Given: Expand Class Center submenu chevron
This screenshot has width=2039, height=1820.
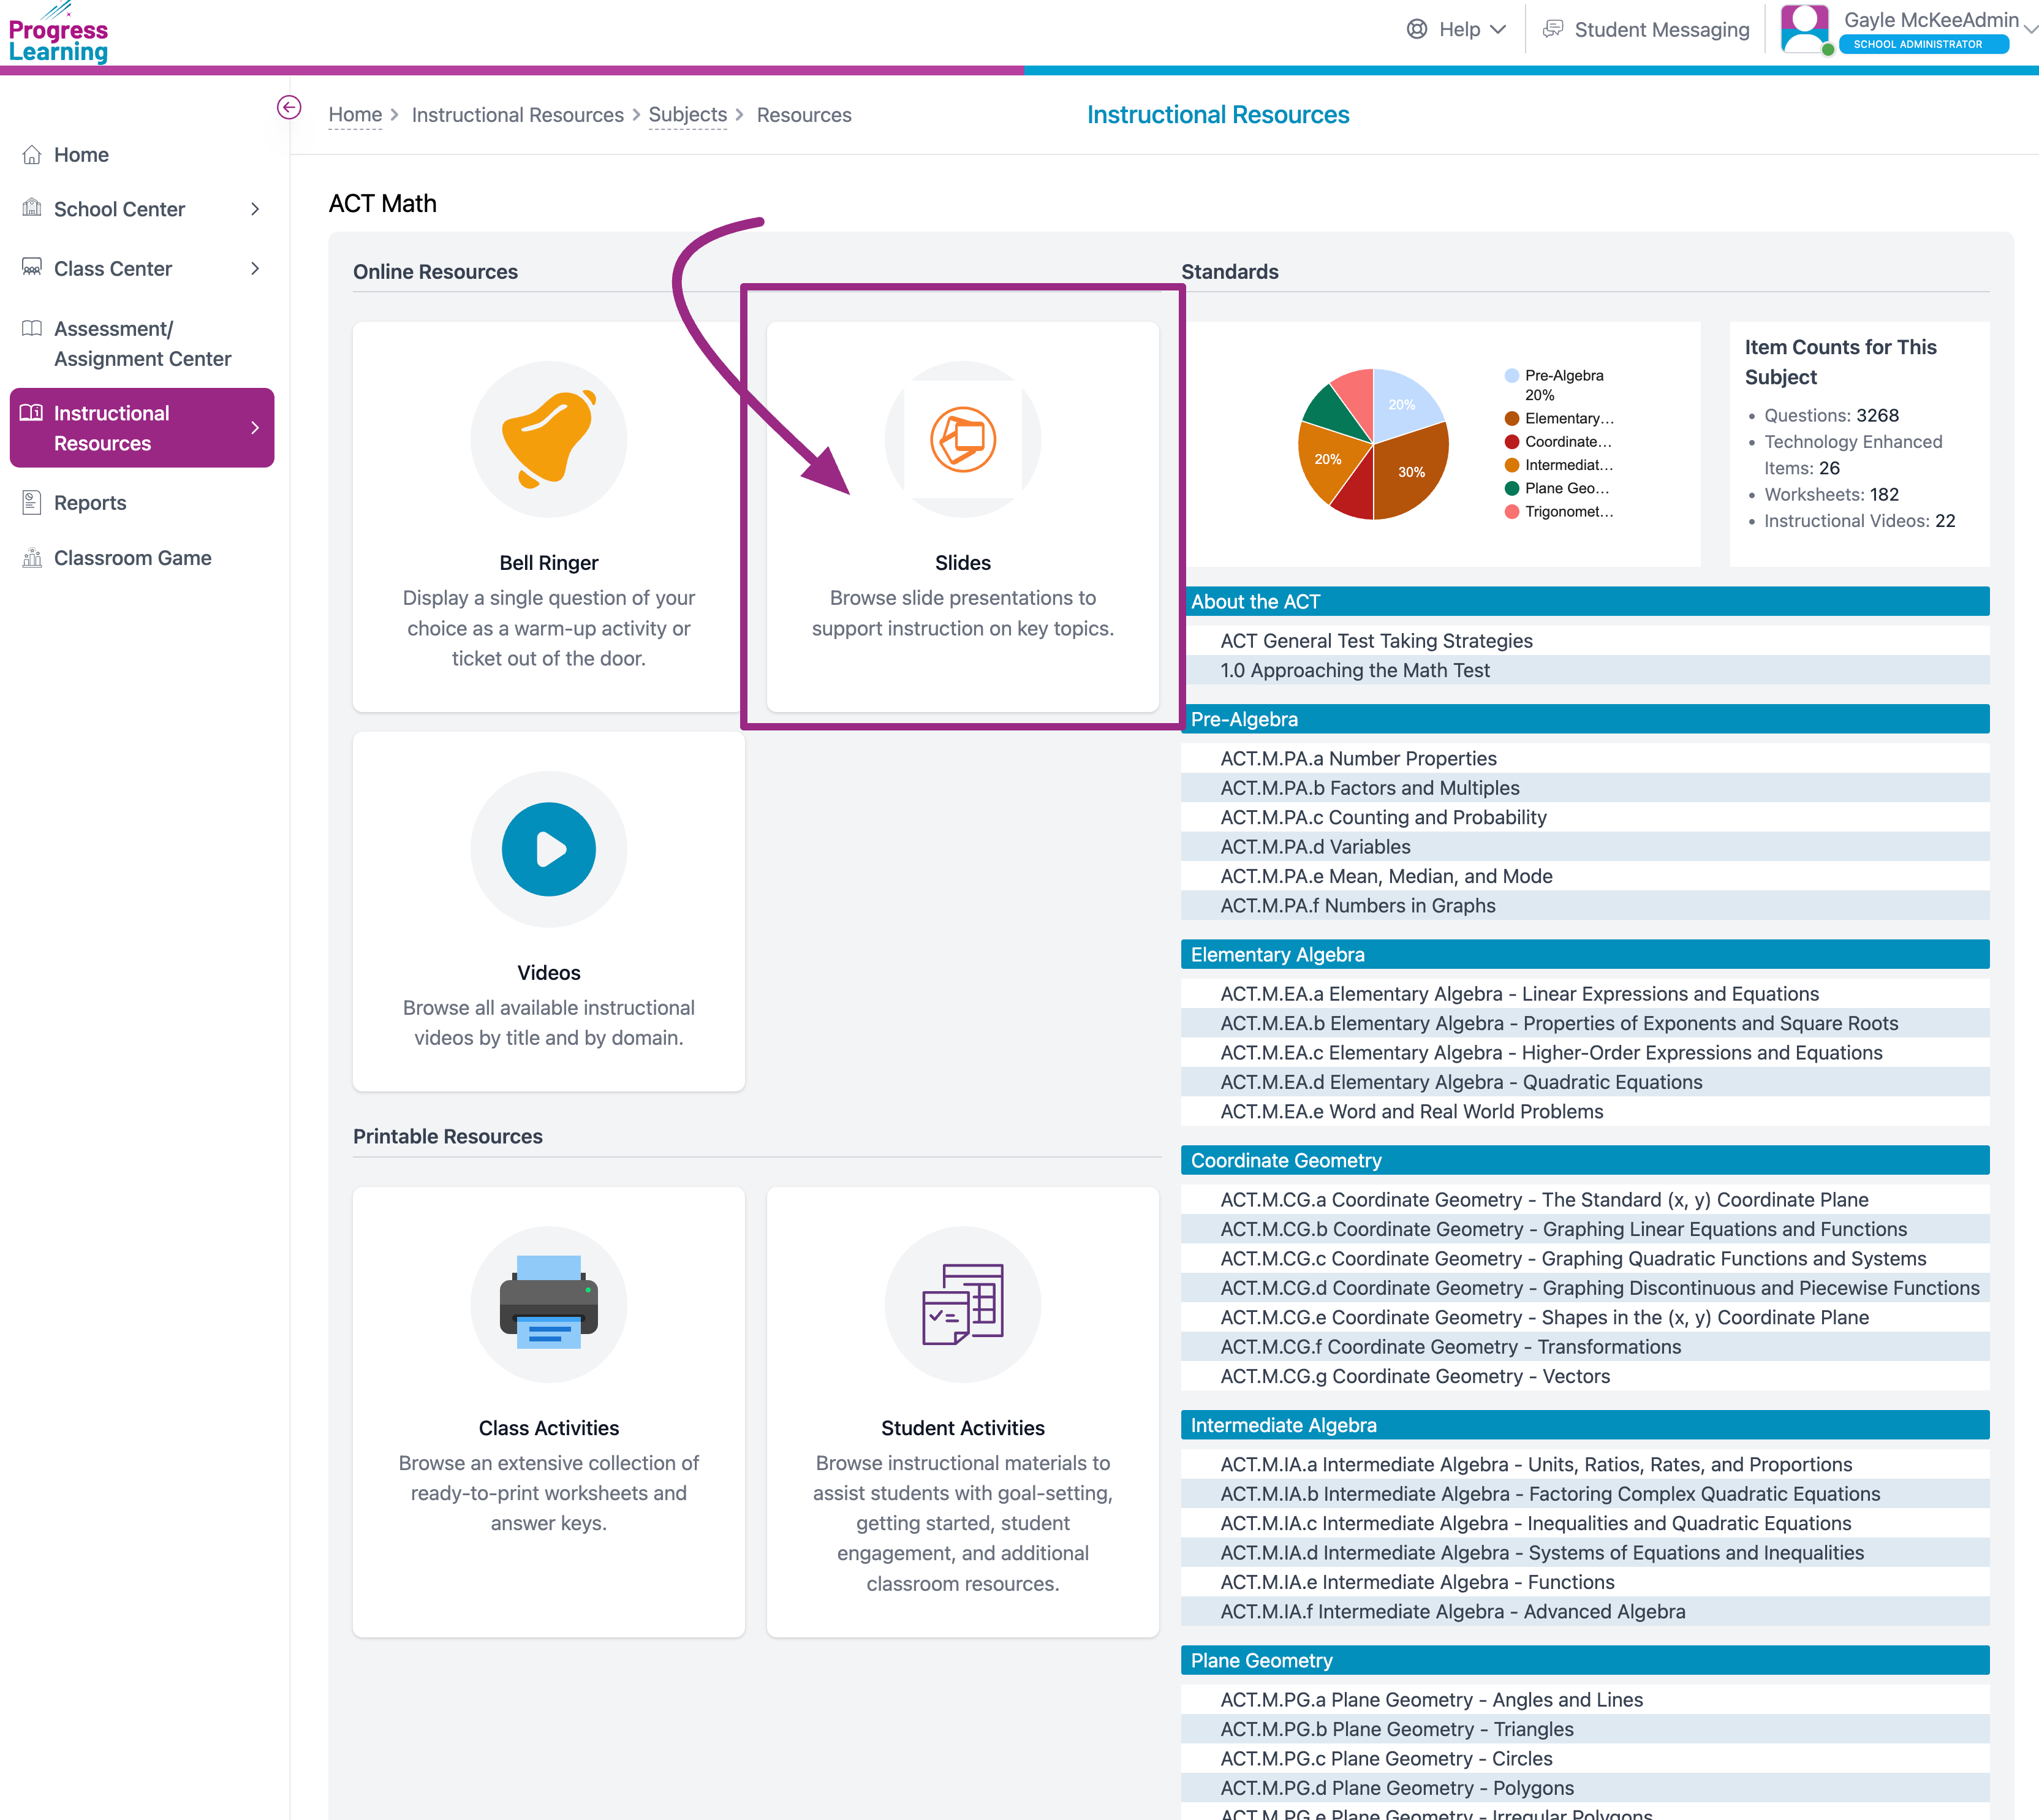Looking at the screenshot, I should click(x=255, y=268).
